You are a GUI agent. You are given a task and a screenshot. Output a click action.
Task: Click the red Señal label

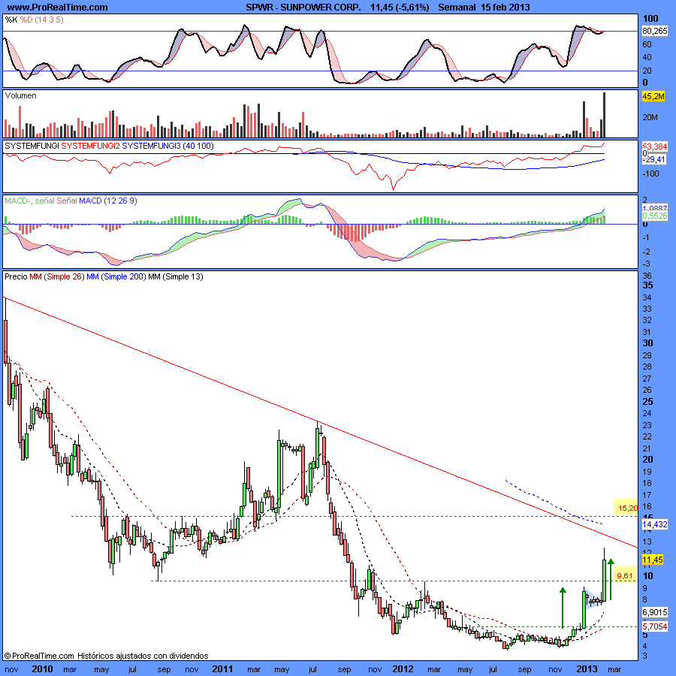(67, 201)
